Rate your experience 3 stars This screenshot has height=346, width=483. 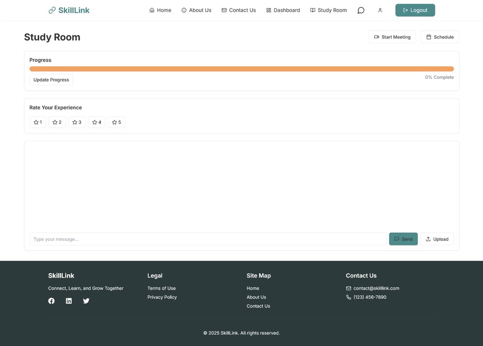click(77, 122)
